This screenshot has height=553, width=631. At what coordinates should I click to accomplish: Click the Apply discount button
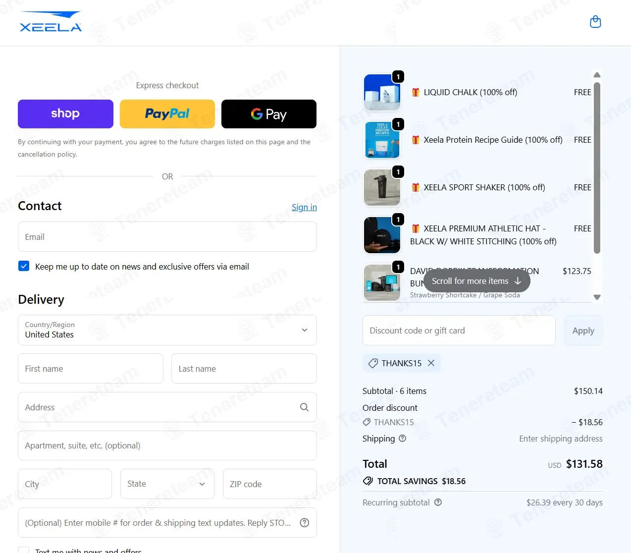583,331
